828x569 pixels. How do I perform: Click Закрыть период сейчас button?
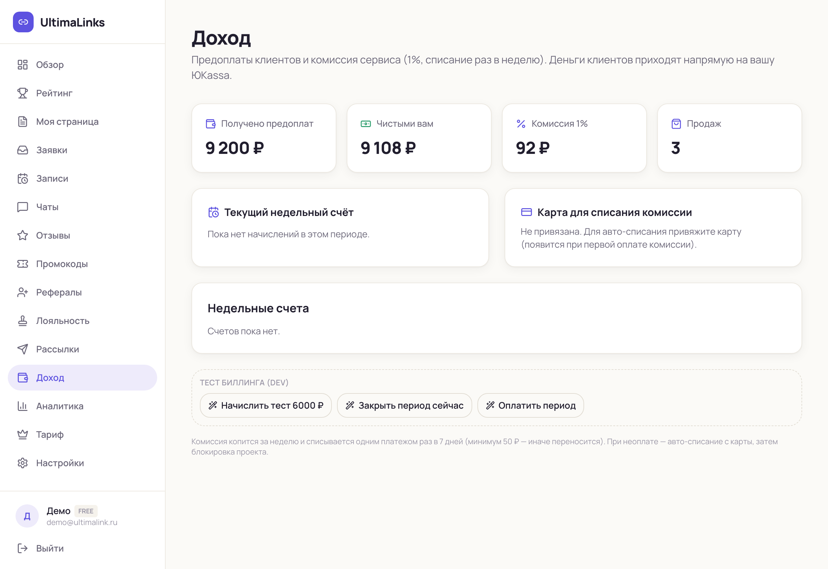(x=404, y=405)
